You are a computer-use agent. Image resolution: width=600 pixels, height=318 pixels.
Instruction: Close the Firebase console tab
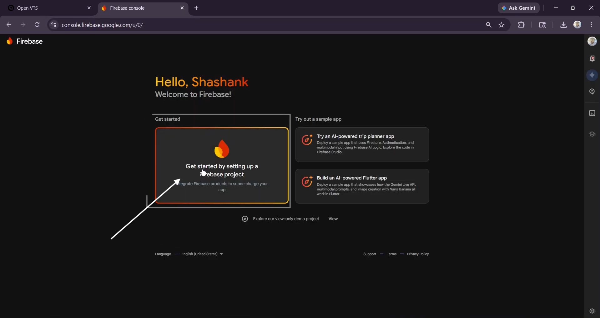(182, 8)
